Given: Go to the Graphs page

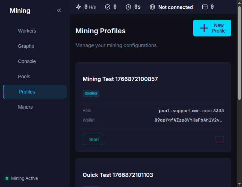Looking at the screenshot, I should pos(26,46).
